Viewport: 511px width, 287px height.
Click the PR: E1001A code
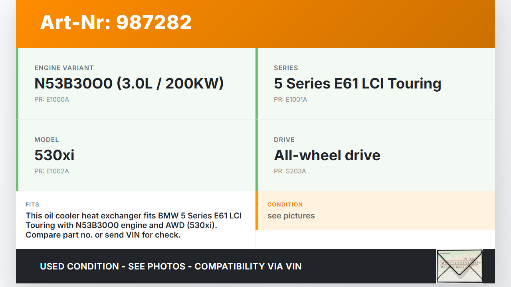[x=290, y=99]
